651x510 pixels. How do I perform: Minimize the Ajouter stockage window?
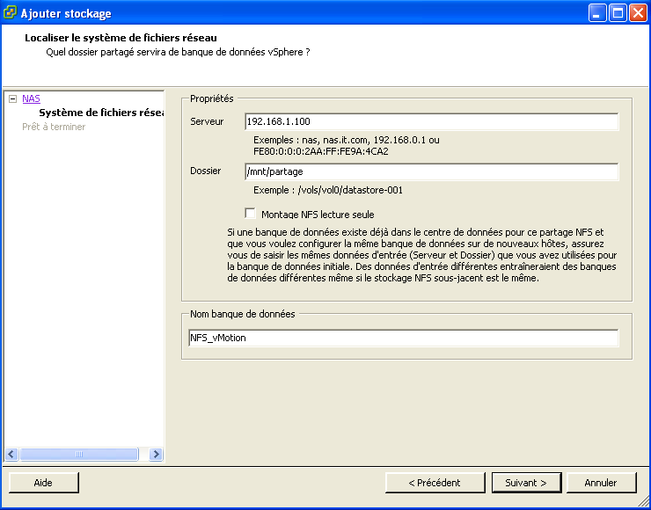[x=597, y=13]
